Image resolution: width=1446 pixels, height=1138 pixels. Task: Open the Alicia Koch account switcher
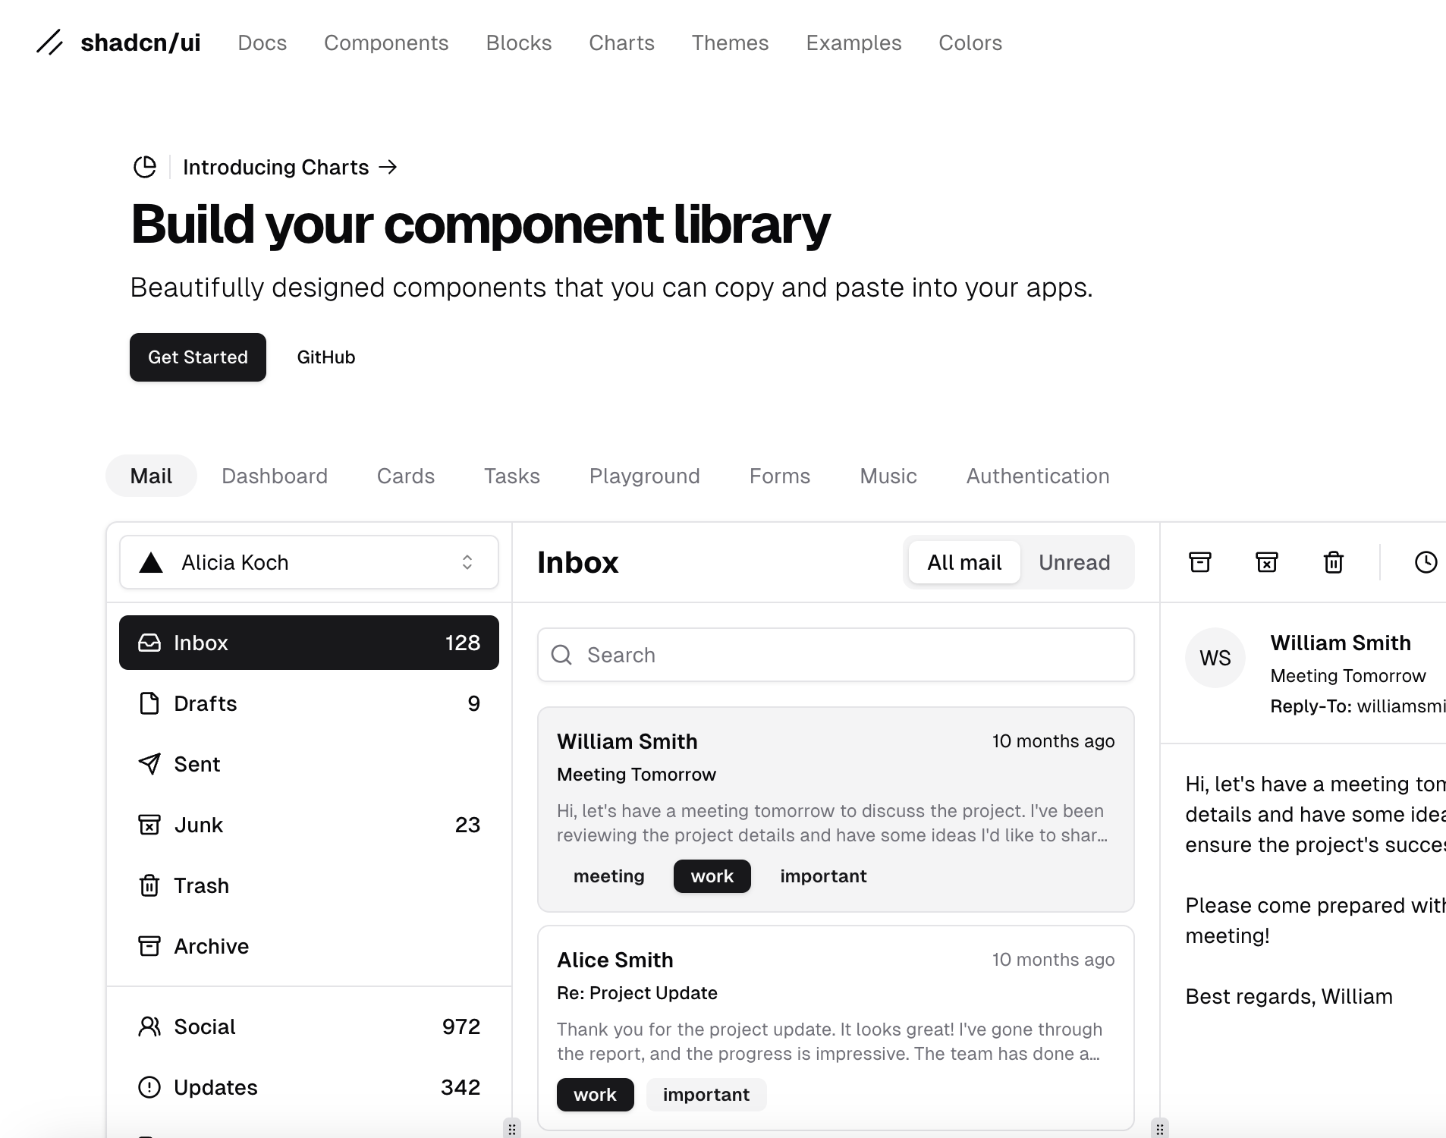coord(307,562)
